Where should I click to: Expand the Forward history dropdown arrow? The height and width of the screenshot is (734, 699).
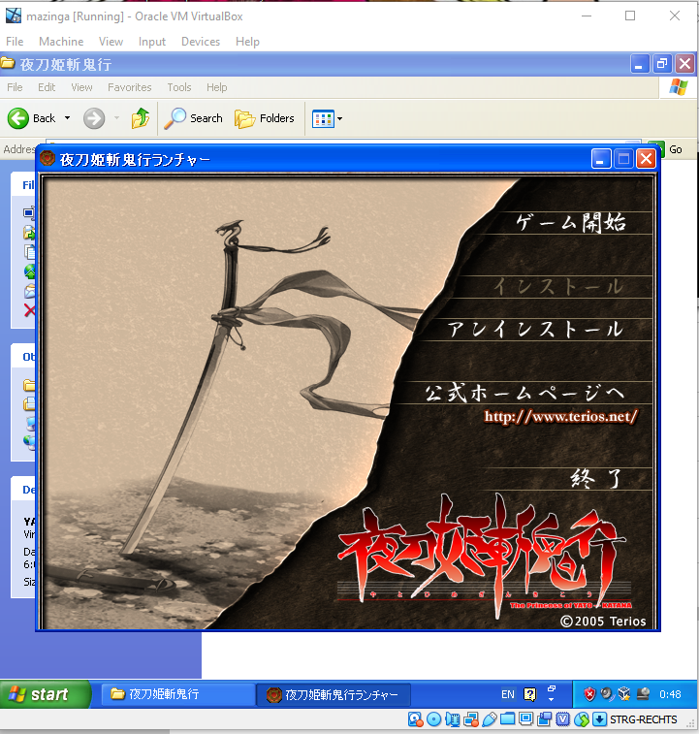click(116, 118)
